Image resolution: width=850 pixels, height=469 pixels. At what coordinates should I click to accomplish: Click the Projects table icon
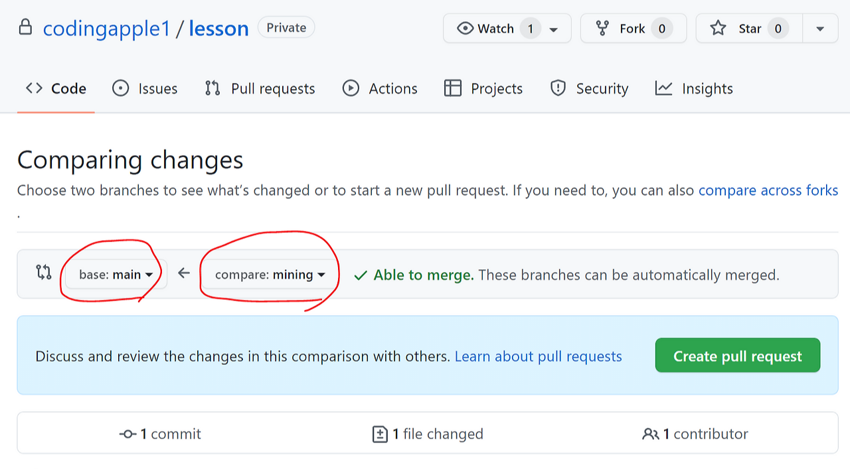click(453, 88)
